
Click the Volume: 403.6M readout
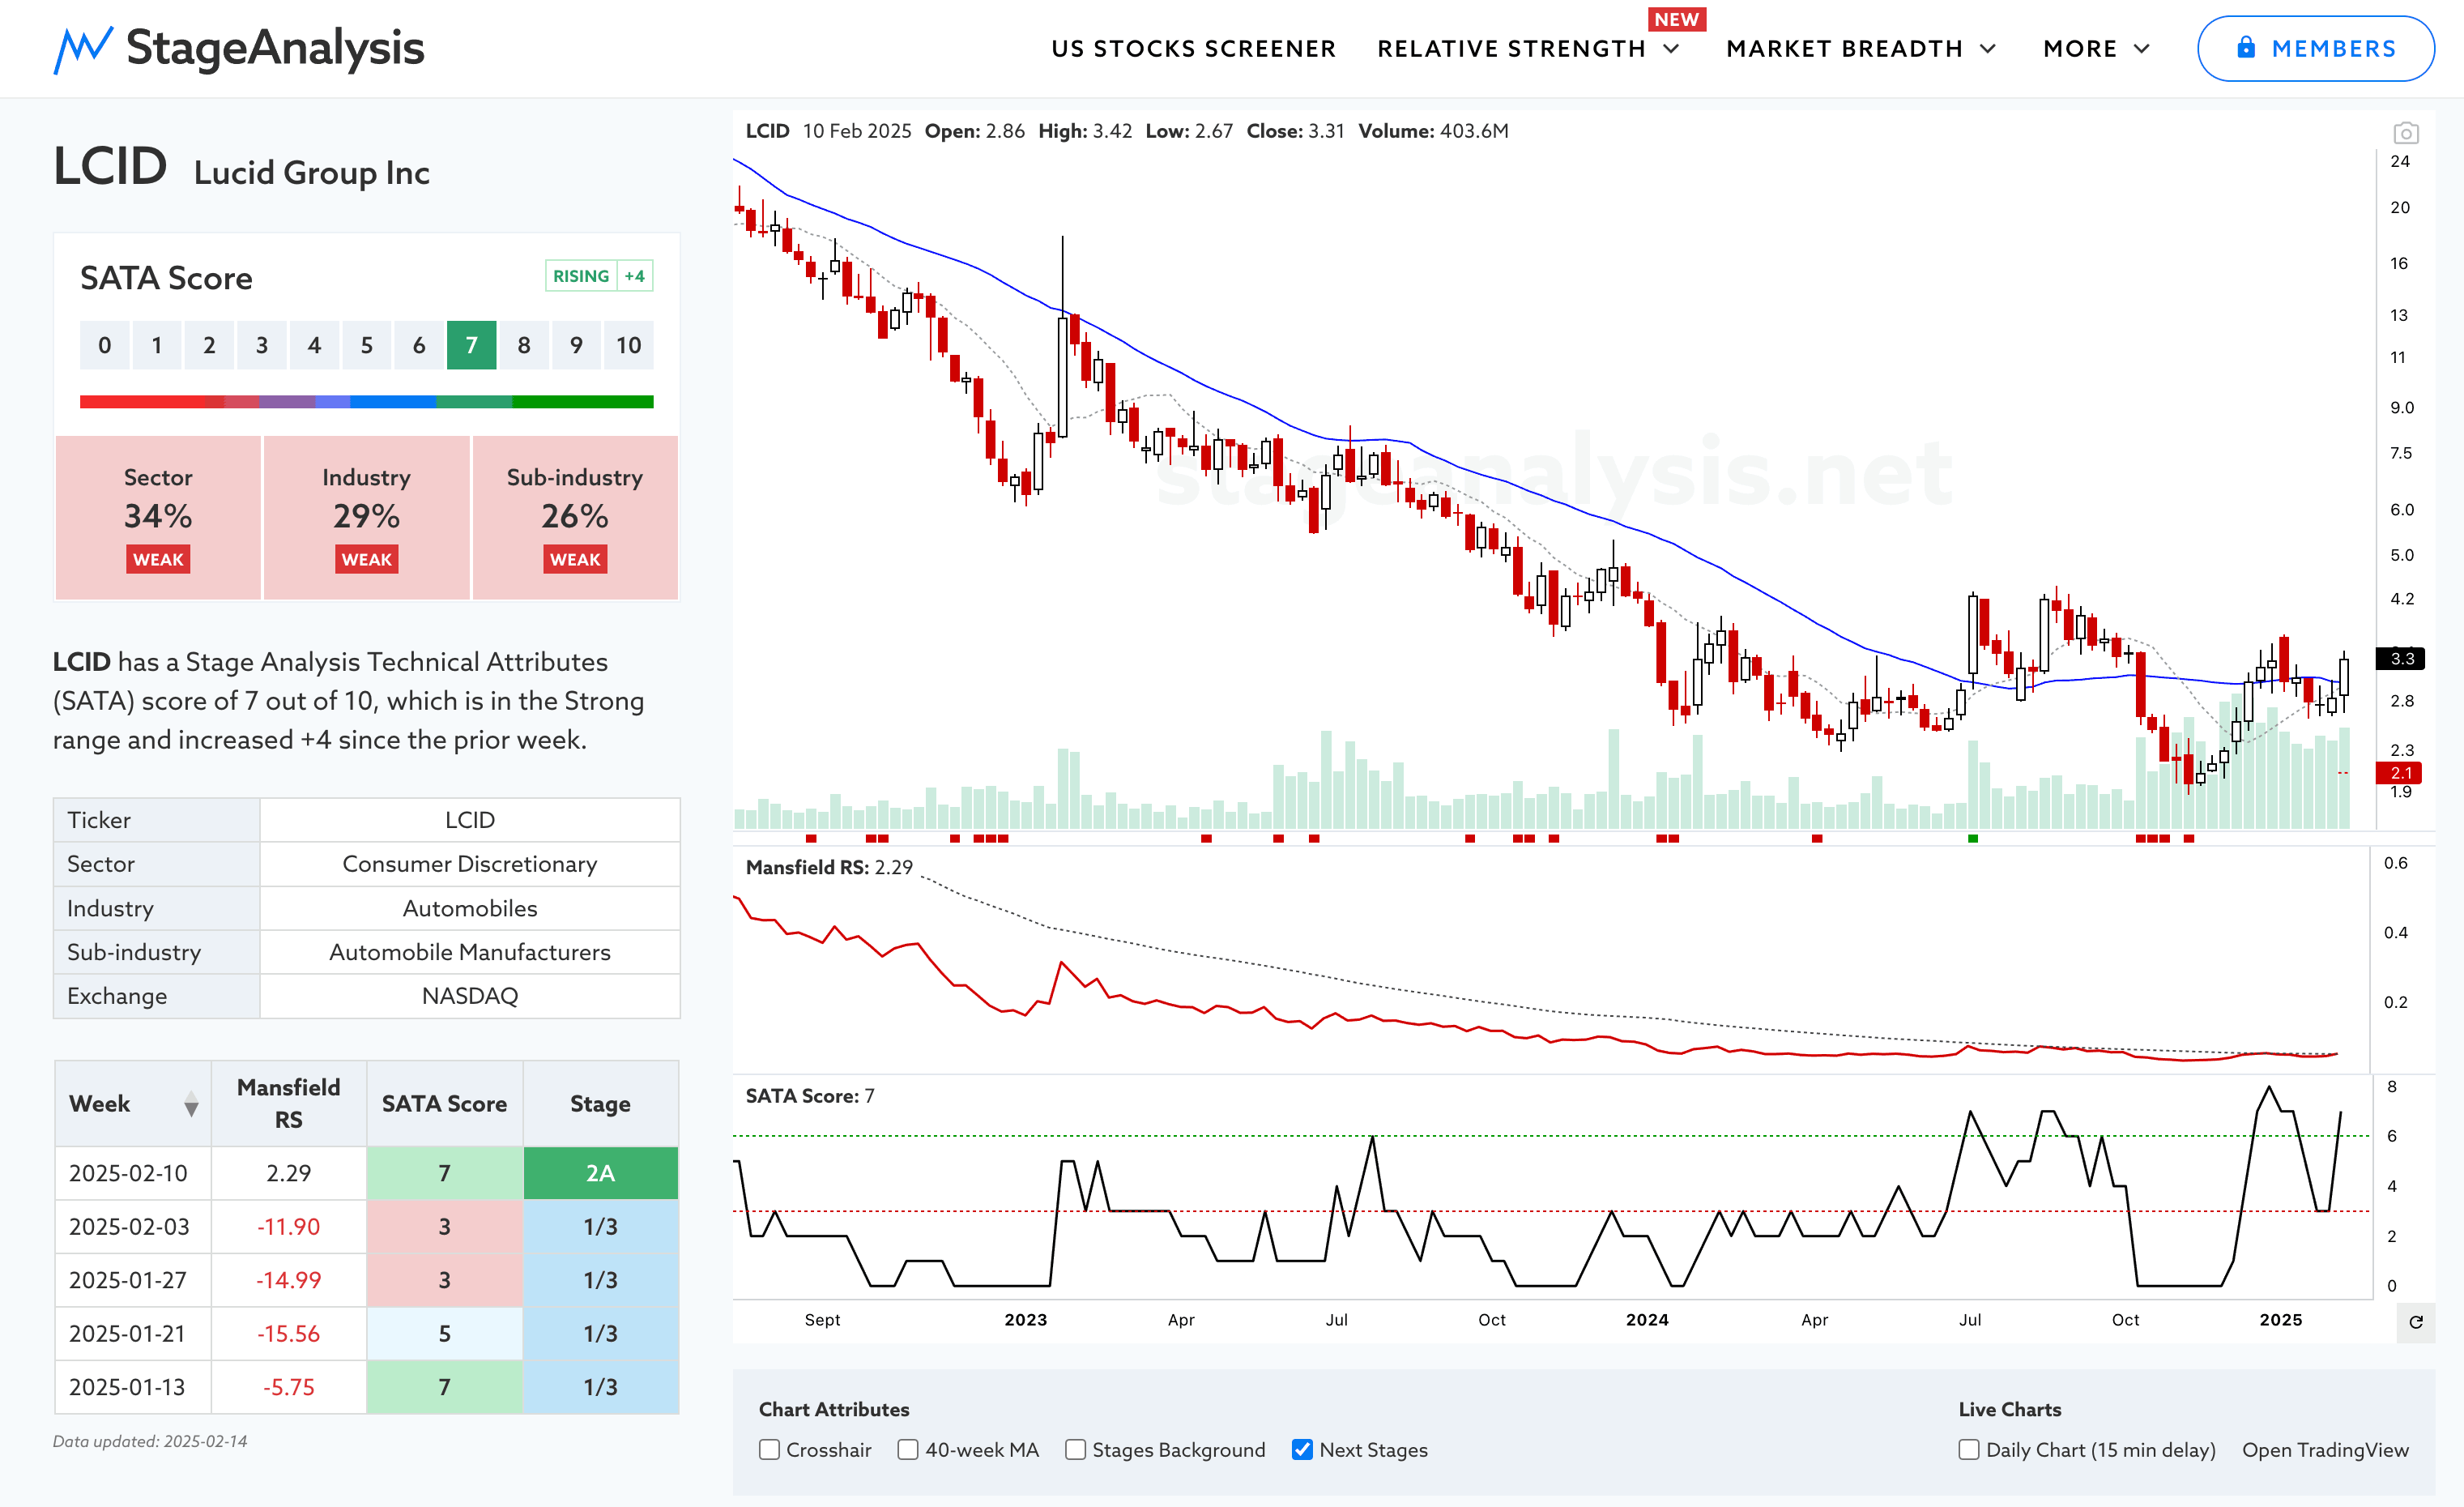coord(1433,131)
